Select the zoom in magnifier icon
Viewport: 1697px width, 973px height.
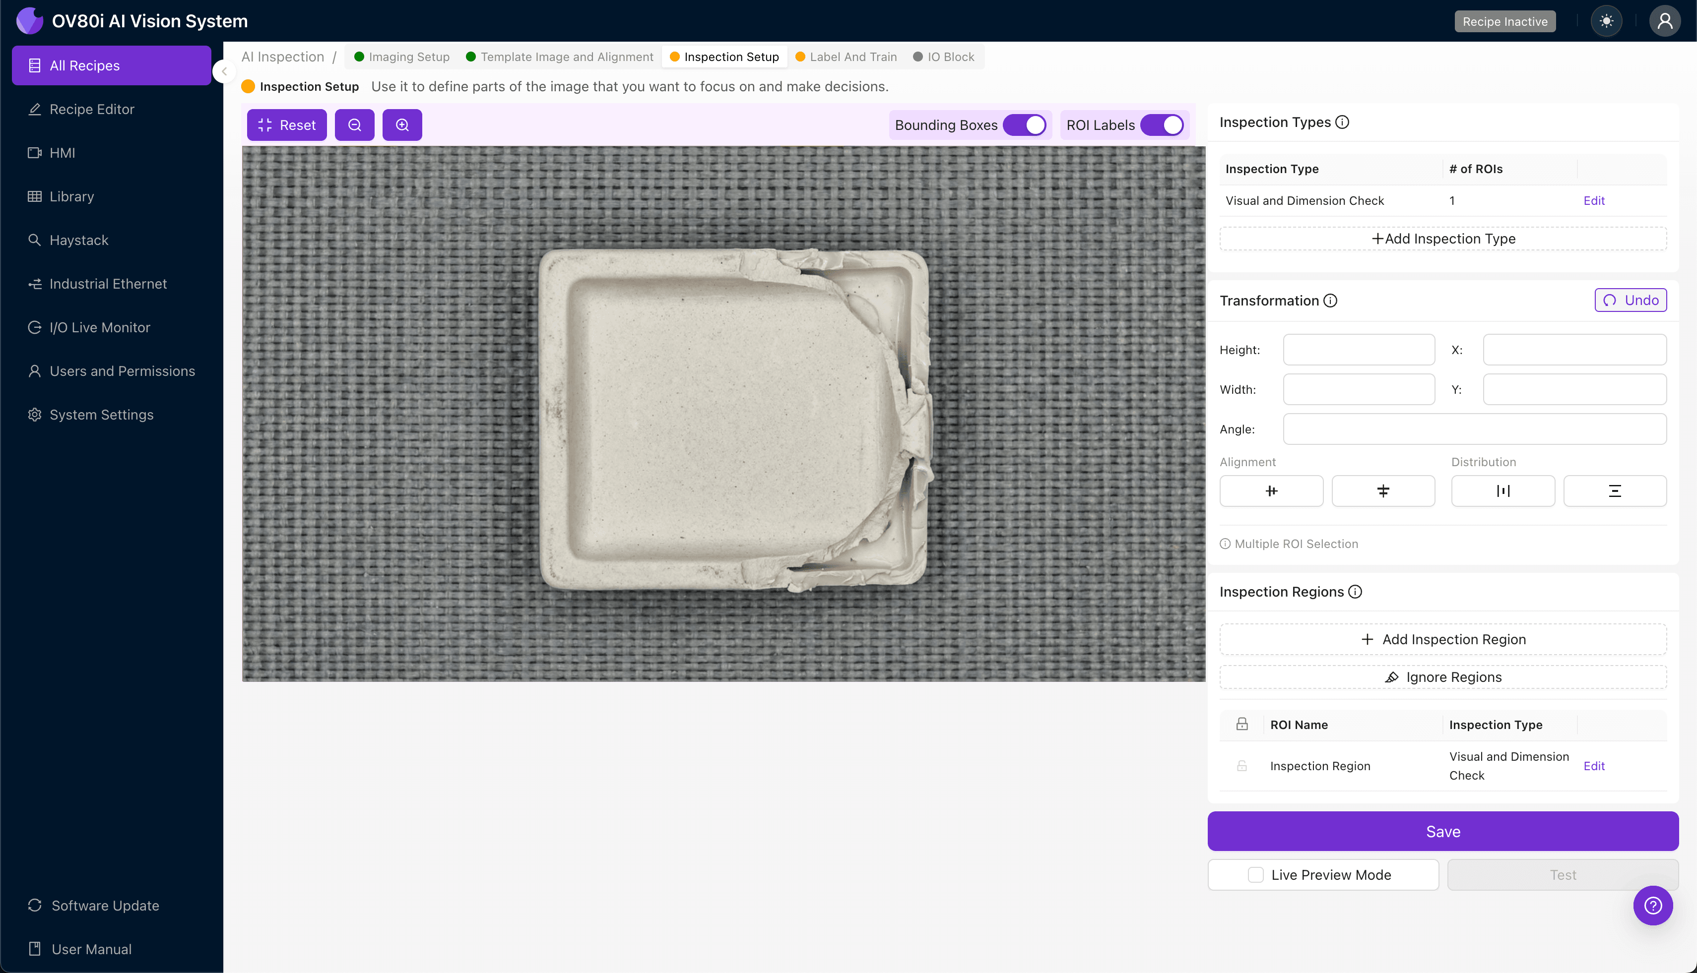tap(402, 124)
